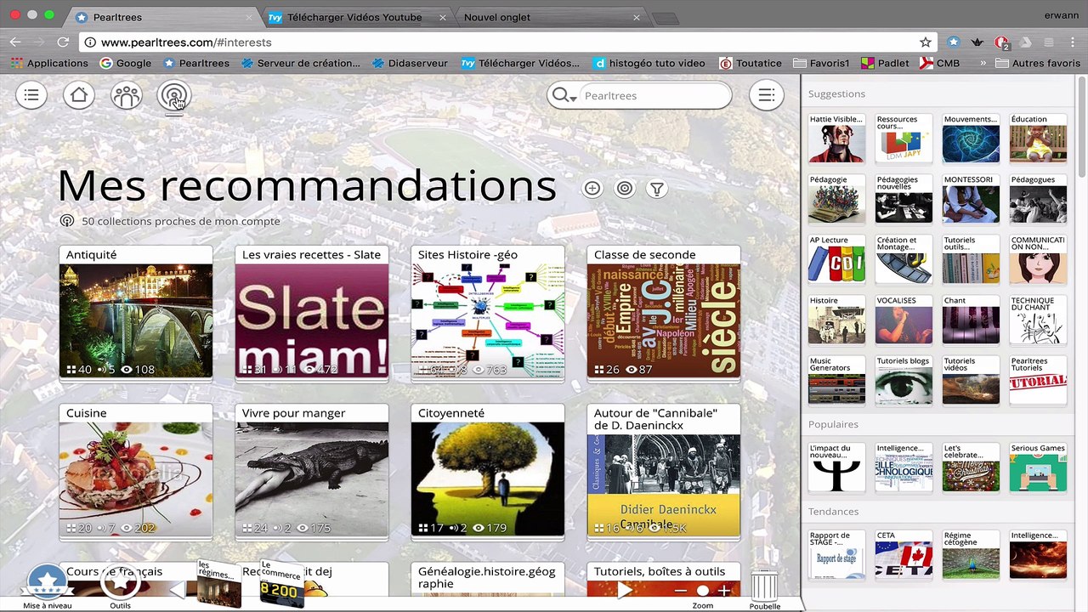Switch to the Pearltrees tab
Screen dimensions: 1088x612
pyautogui.click(x=161, y=17)
